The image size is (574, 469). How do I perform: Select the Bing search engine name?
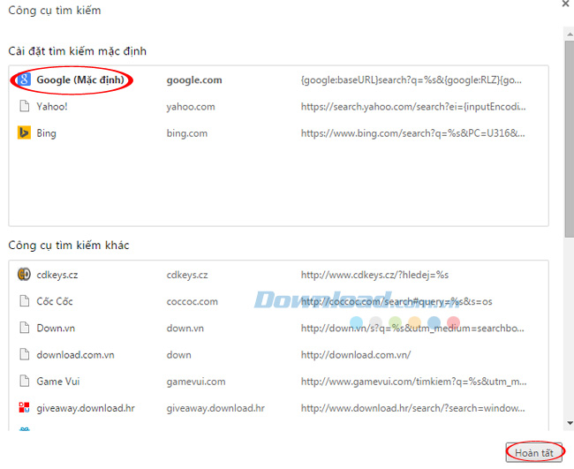46,133
